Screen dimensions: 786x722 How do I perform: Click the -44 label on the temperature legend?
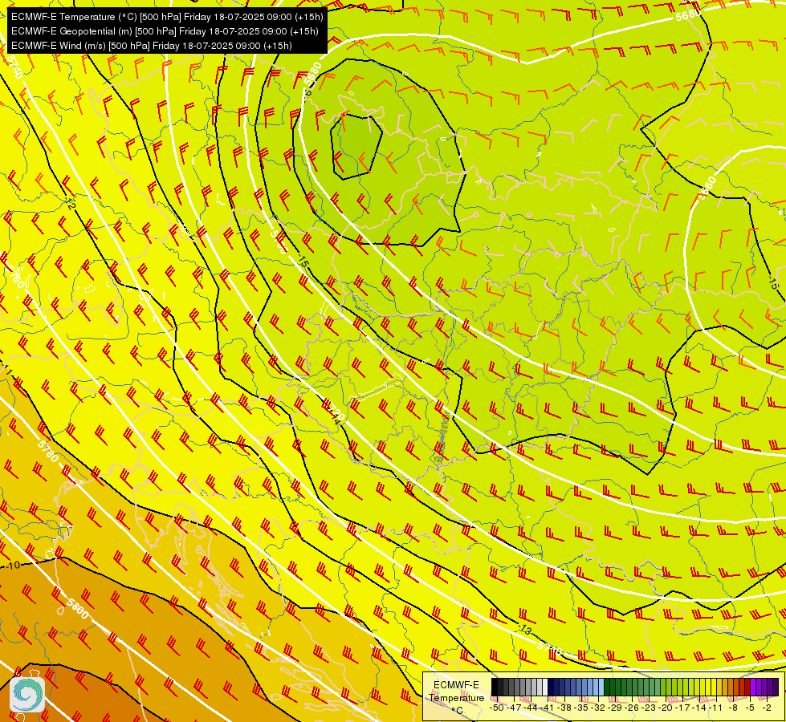point(531,708)
